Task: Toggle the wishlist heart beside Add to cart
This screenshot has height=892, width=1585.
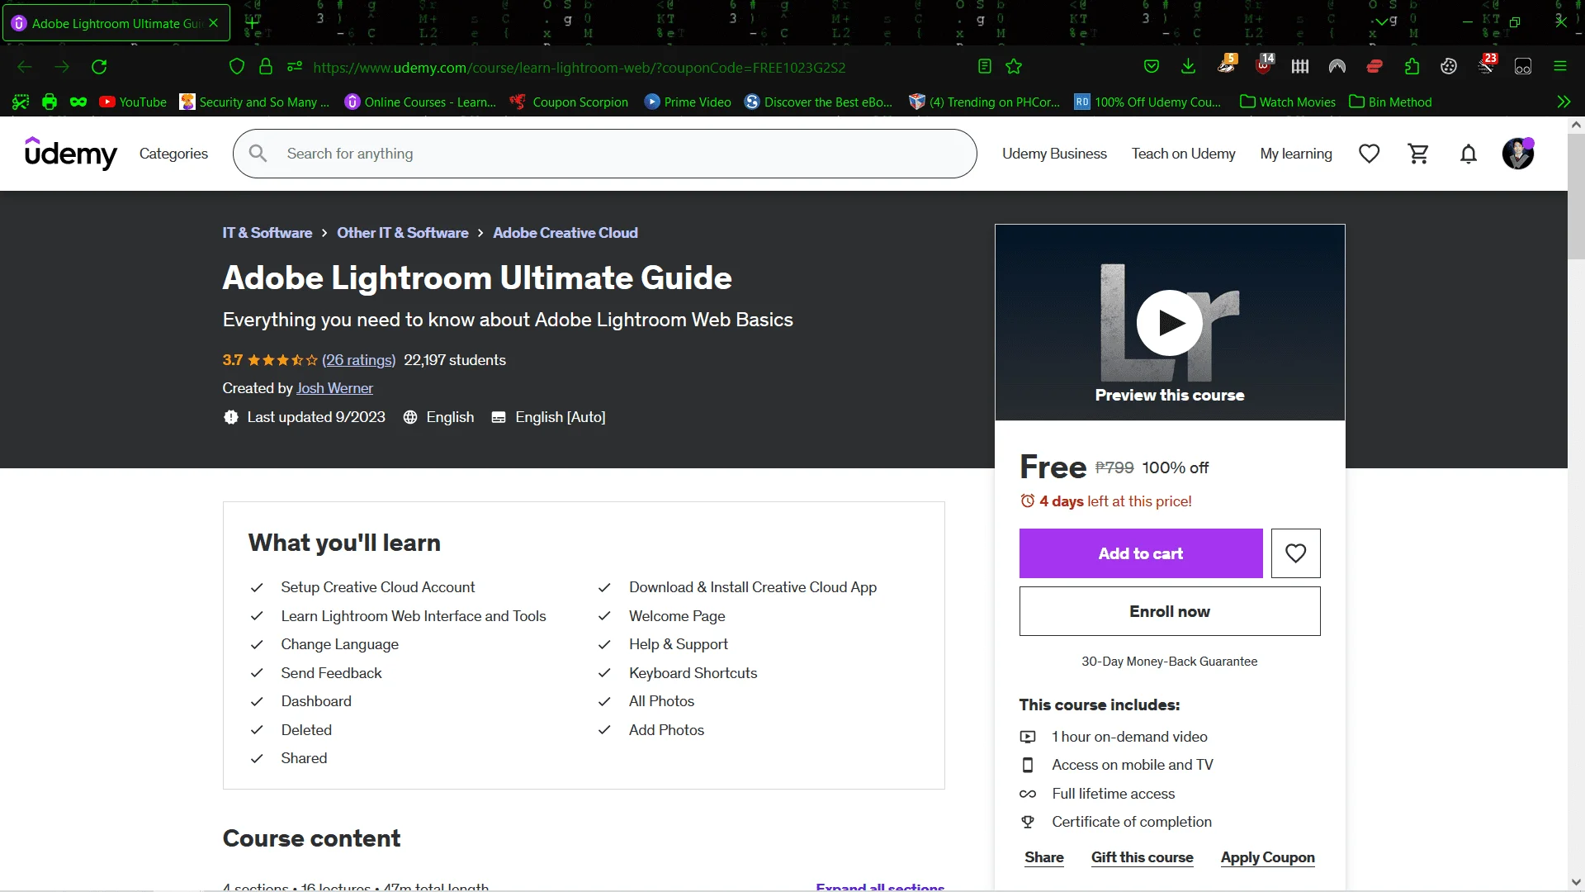Action: (x=1295, y=553)
